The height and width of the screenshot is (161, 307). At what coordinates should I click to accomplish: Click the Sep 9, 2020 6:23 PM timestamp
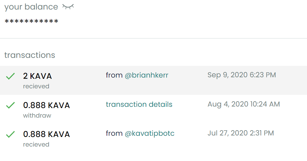pos(241,75)
